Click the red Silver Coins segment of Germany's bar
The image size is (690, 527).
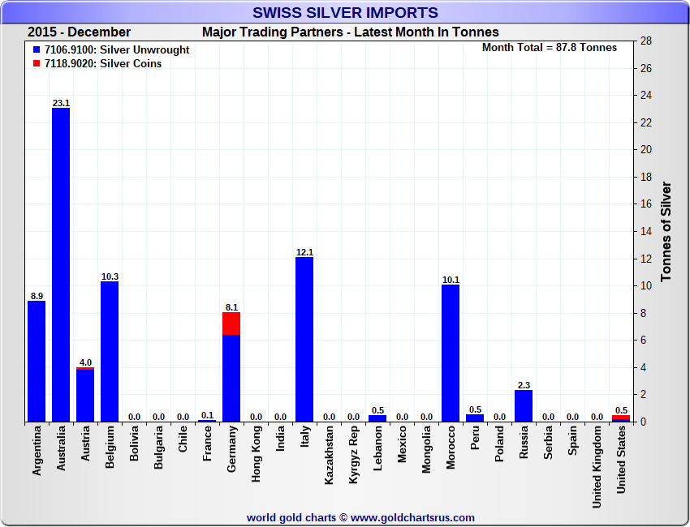point(231,323)
